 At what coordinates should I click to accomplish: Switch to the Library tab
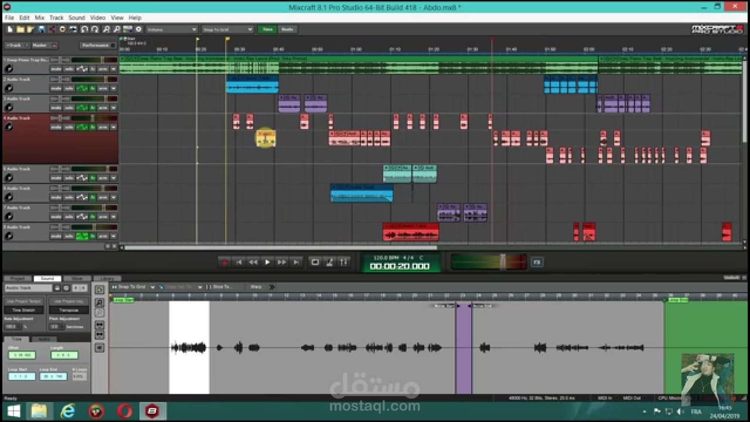click(x=107, y=278)
